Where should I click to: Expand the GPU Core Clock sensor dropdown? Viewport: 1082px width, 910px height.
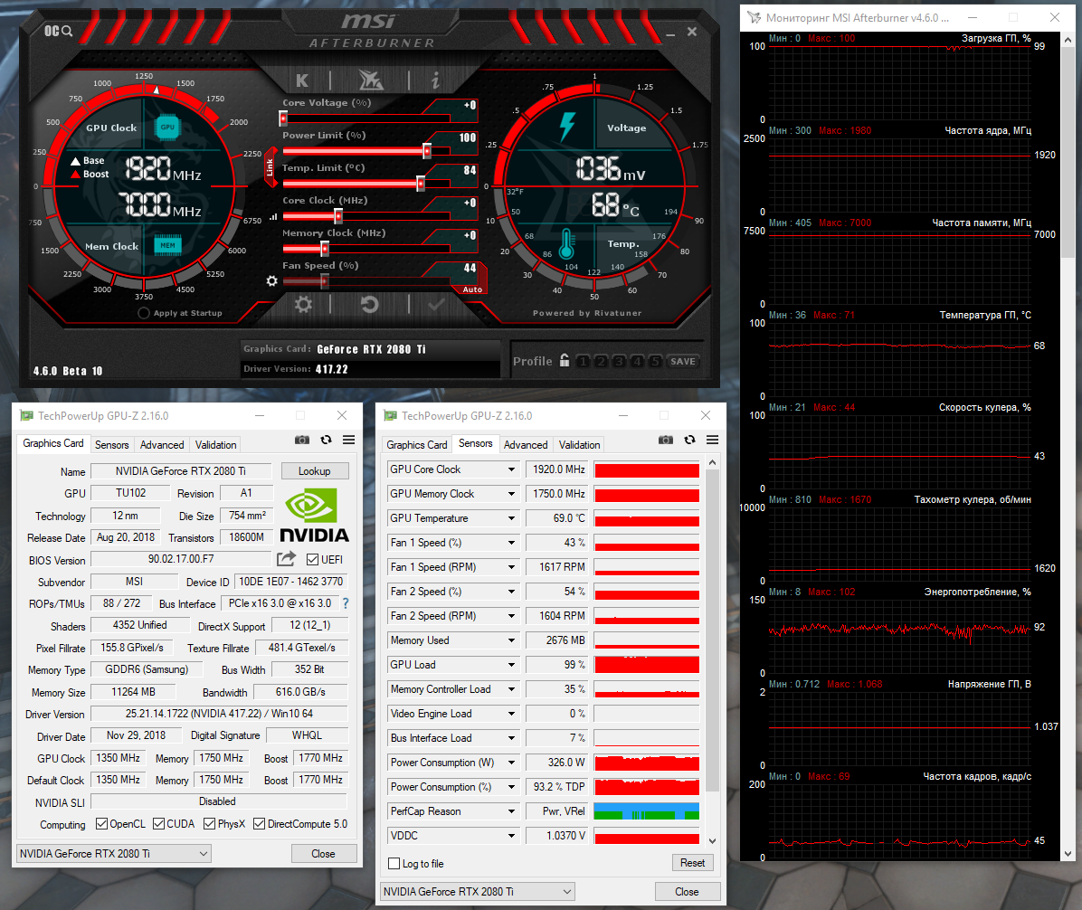pos(511,469)
